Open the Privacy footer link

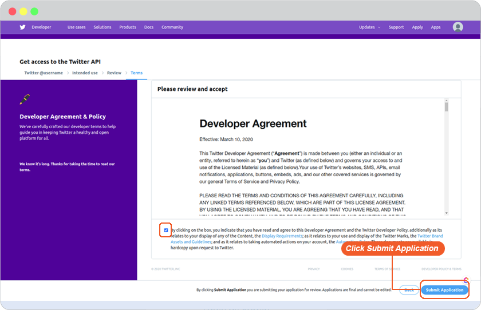pyautogui.click(x=314, y=269)
